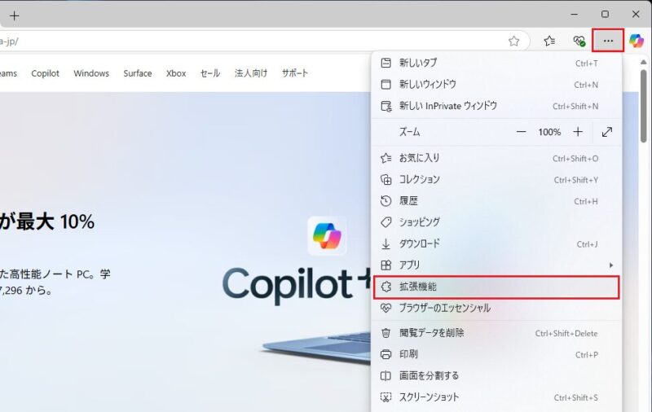This screenshot has width=652, height=412.
Task: Select 印刷 menu item
Action: coord(496,354)
